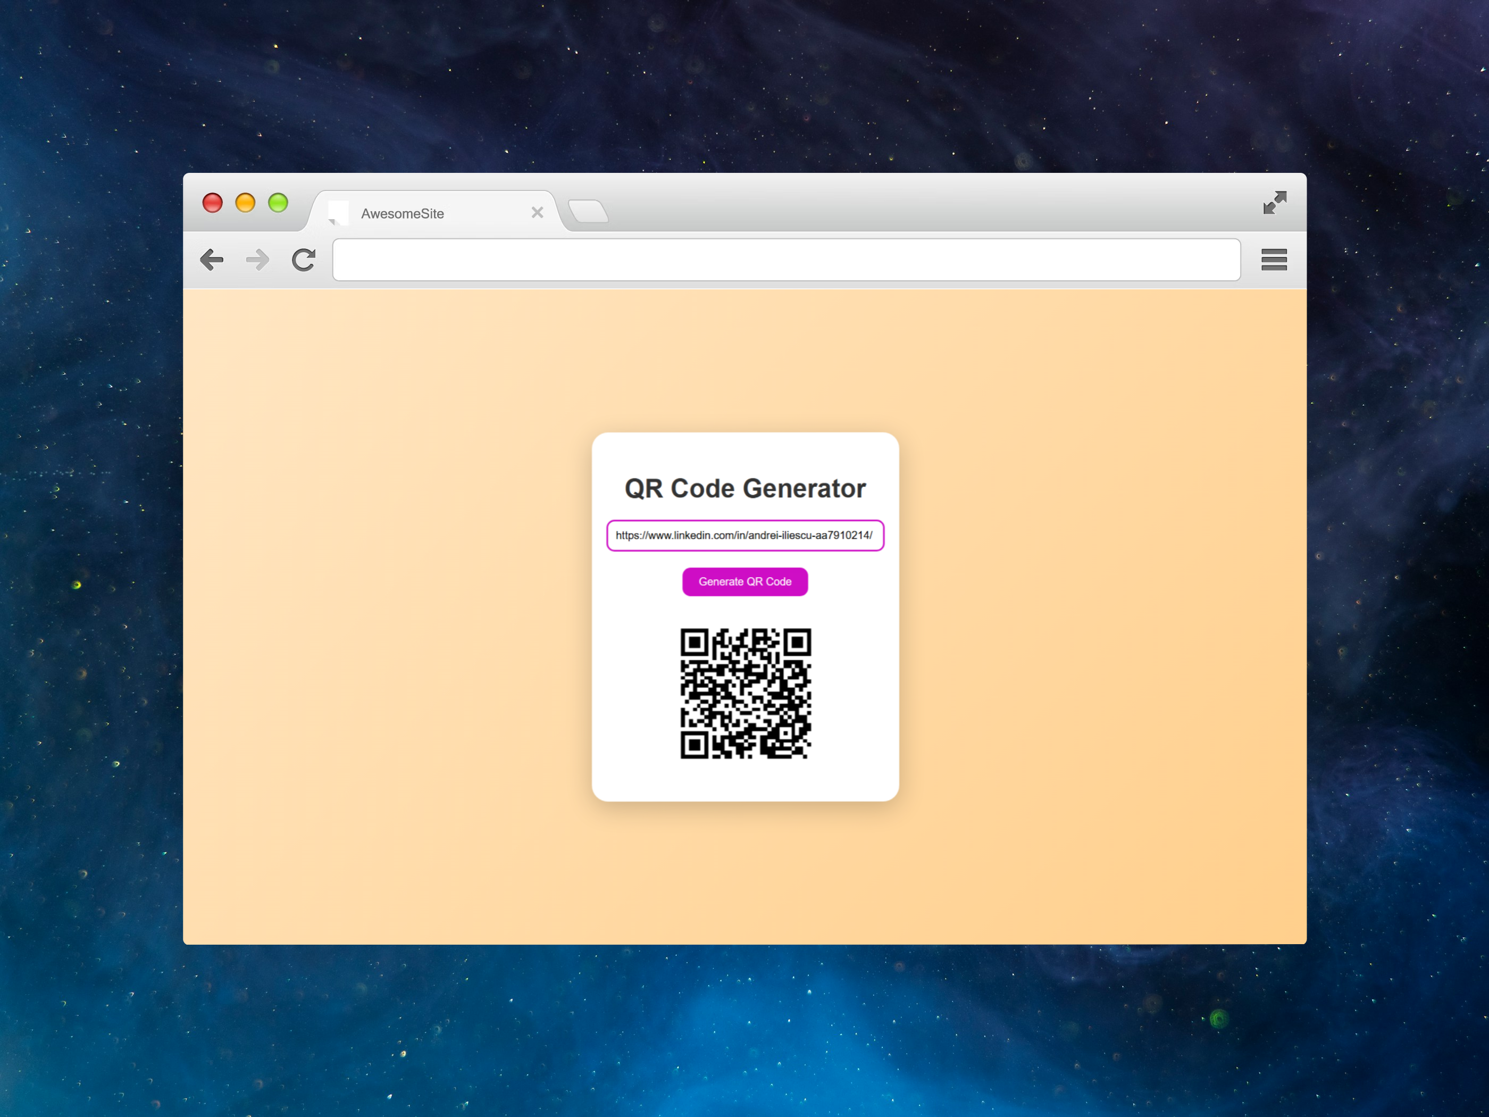Click the QR Code Generator heading

744,489
